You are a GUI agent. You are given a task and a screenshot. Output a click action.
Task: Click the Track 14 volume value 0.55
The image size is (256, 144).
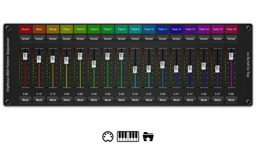coord(204,94)
